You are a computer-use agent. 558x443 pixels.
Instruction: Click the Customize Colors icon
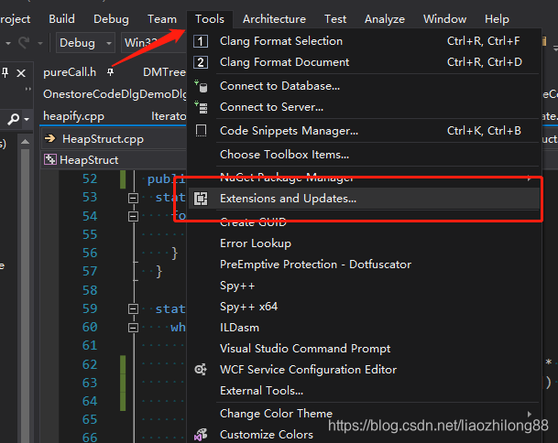[x=201, y=435]
